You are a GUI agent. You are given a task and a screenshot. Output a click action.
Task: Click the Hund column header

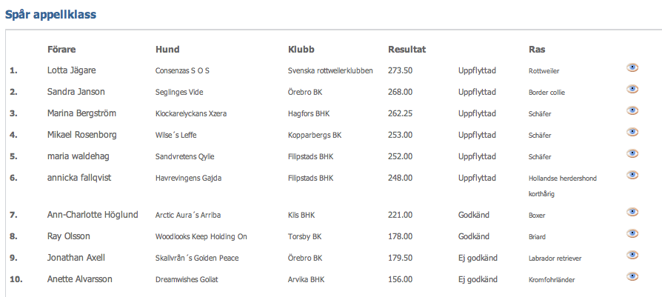click(167, 50)
